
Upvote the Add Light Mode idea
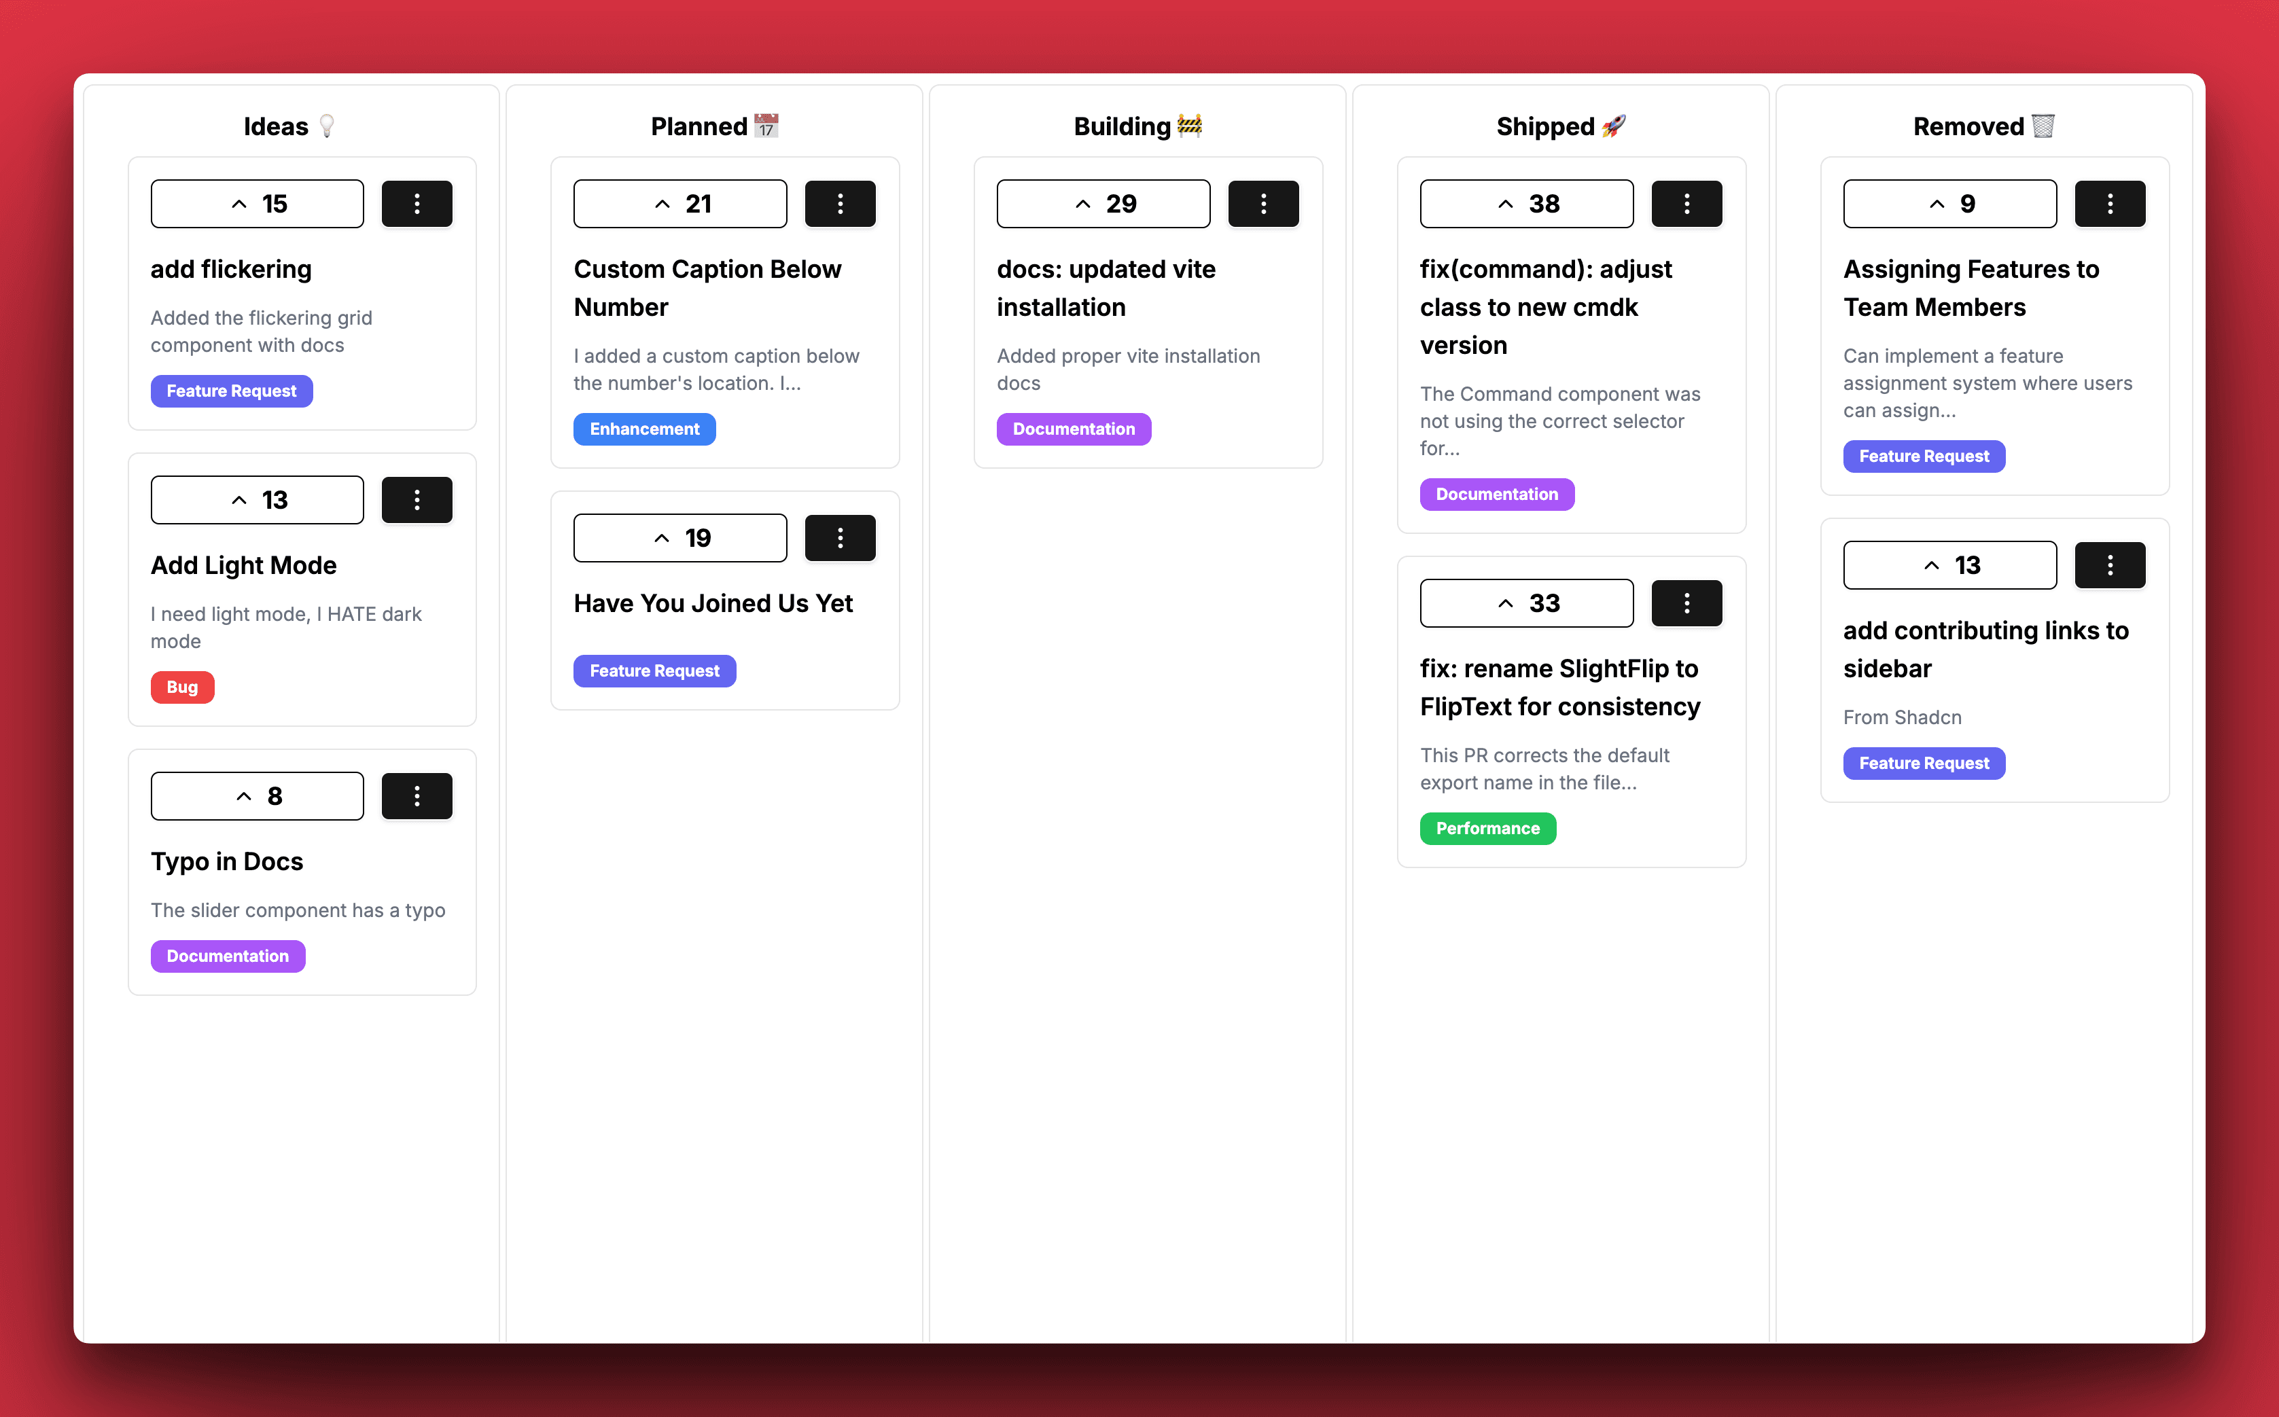[256, 499]
